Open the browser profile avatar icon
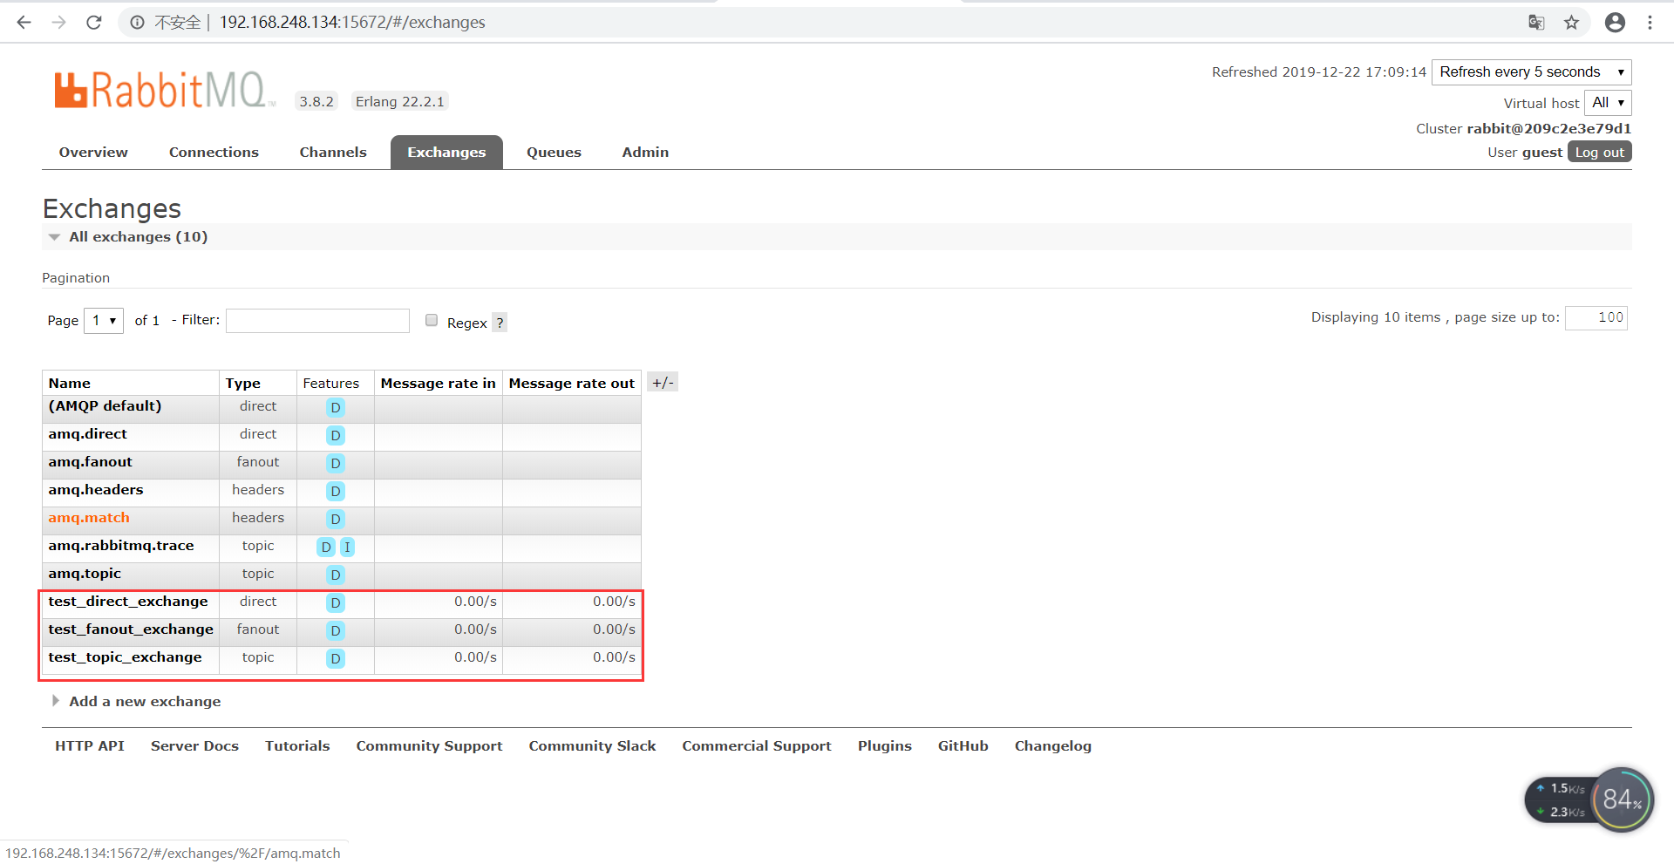Viewport: 1674px width, 864px height. click(x=1615, y=23)
